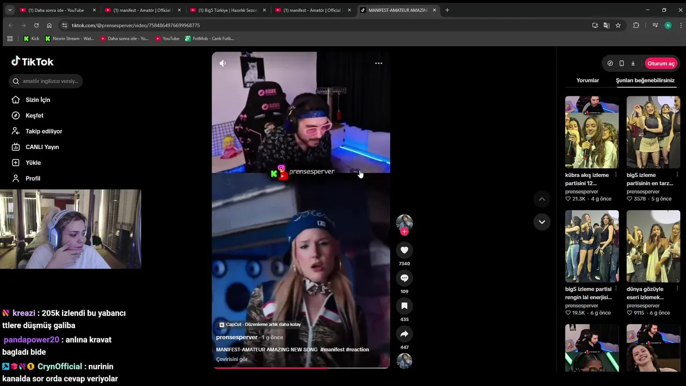
Task: Click the CapCut editing banner
Action: [260, 324]
